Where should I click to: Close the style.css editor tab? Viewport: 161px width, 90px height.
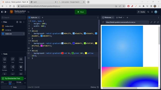[39, 17]
